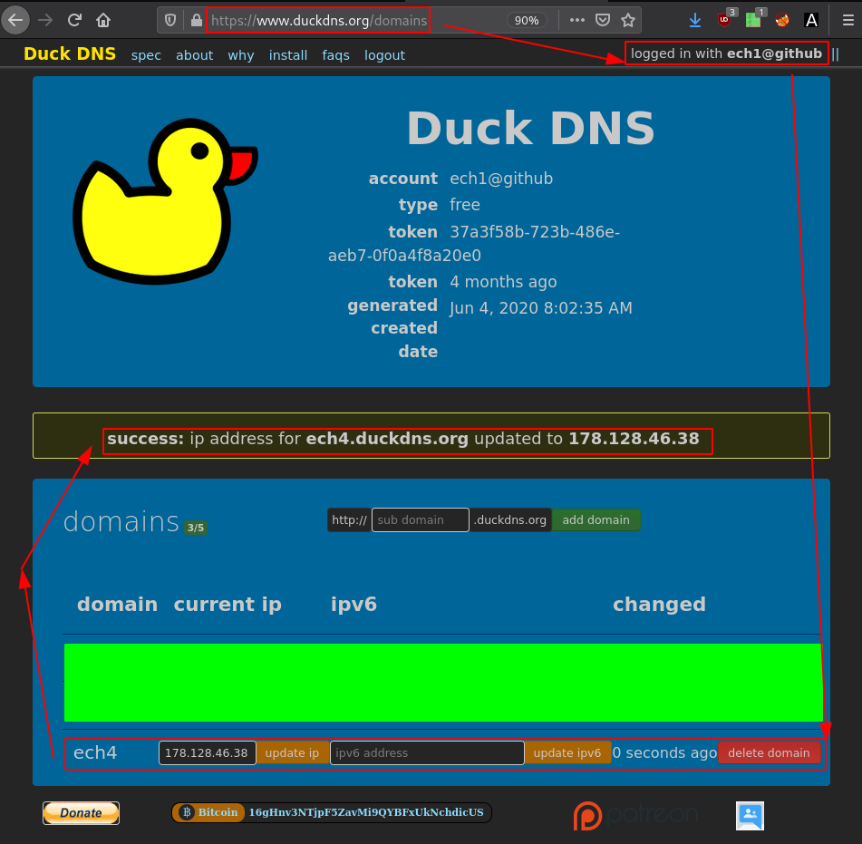Viewport: 862px width, 844px height.
Task: Select the Bitcoin address 16gHnv3NTjpF5ZavMi9QYBFxUkNchdicUS
Action: click(x=366, y=812)
